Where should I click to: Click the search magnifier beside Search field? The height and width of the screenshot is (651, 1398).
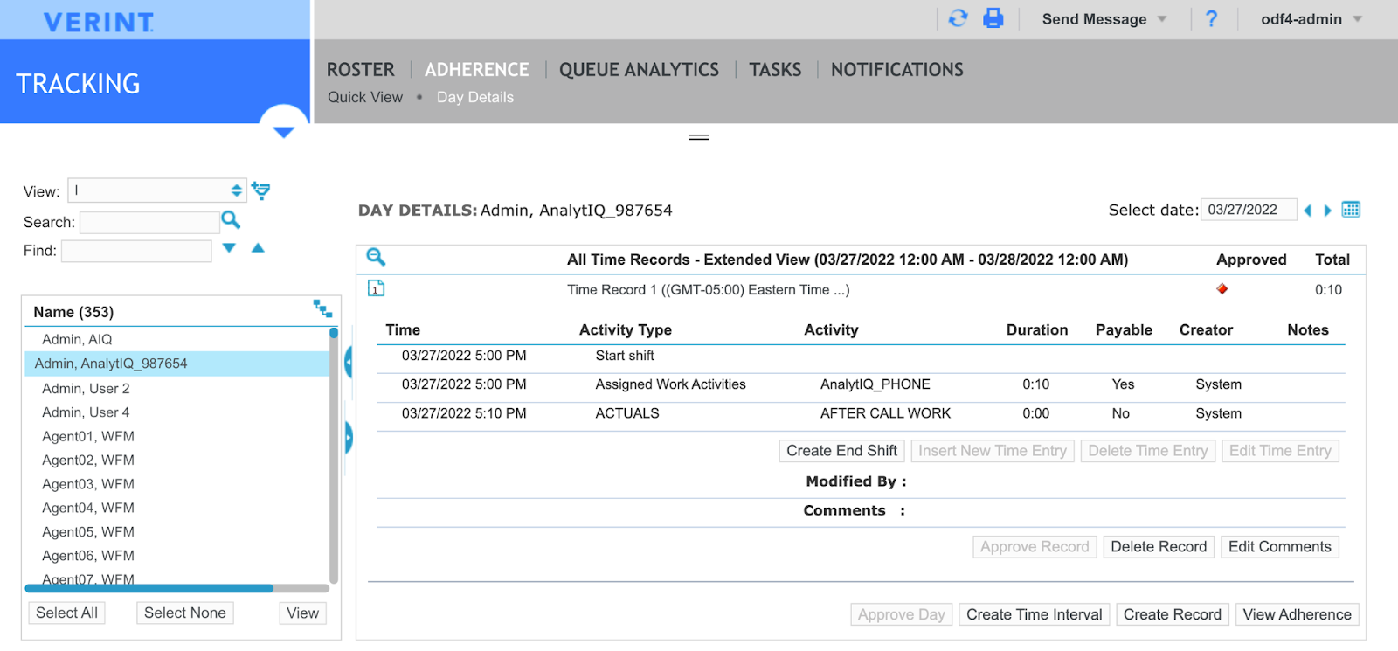pyautogui.click(x=231, y=220)
